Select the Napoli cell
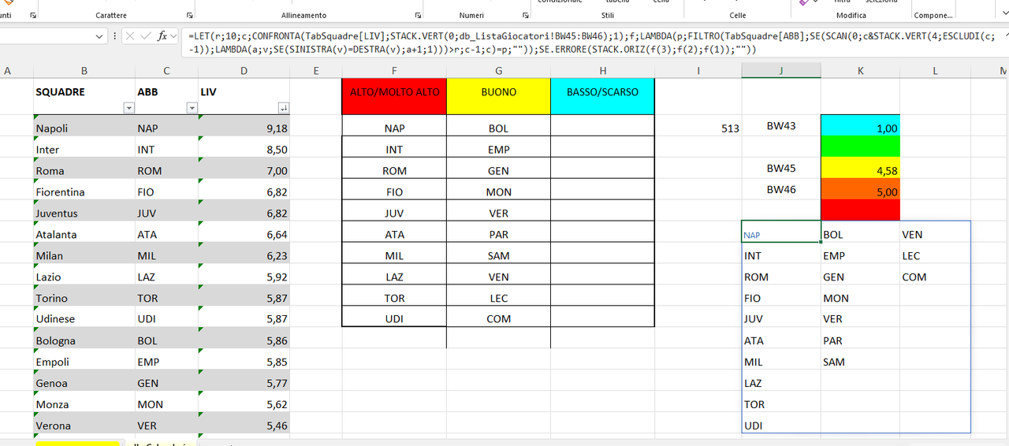The height and width of the screenshot is (446, 1009). point(84,125)
